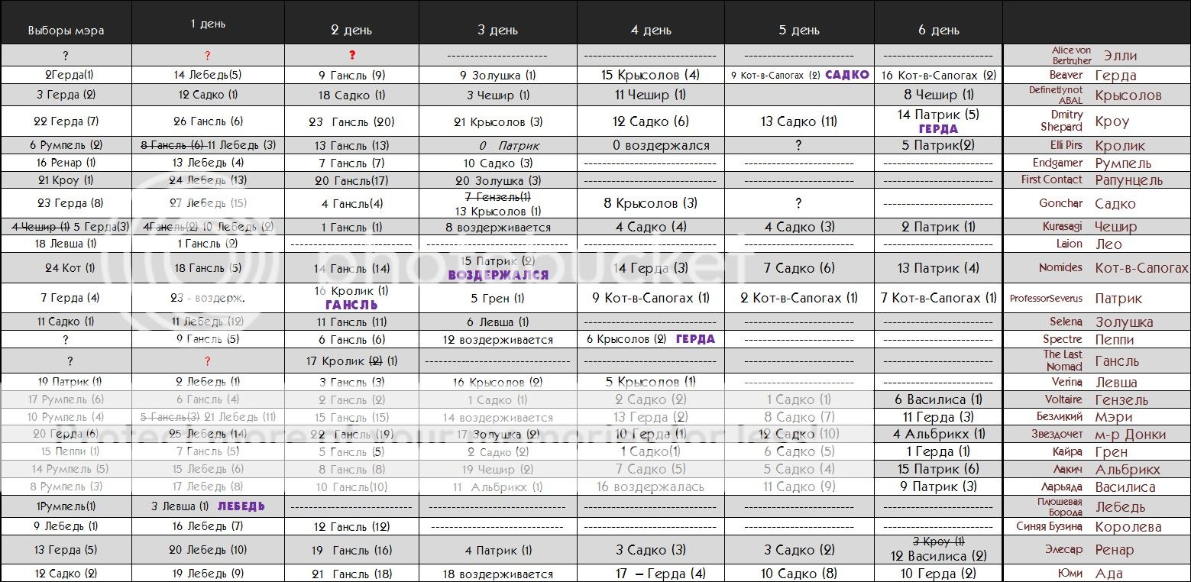The height and width of the screenshot is (582, 1191).
Task: Click the nickname 'Endgamer'
Action: (x=1058, y=162)
